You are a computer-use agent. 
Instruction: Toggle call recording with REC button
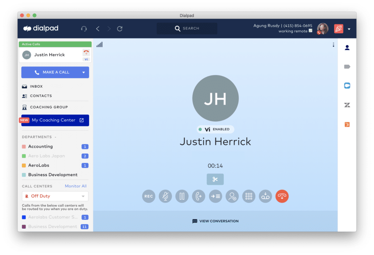tap(148, 196)
